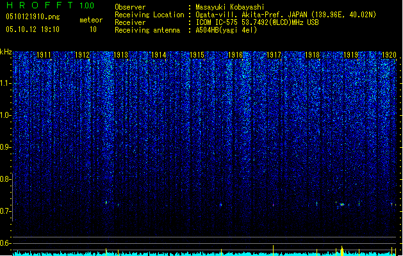
Task: Click the 1912 time marker
Action: (x=82, y=55)
